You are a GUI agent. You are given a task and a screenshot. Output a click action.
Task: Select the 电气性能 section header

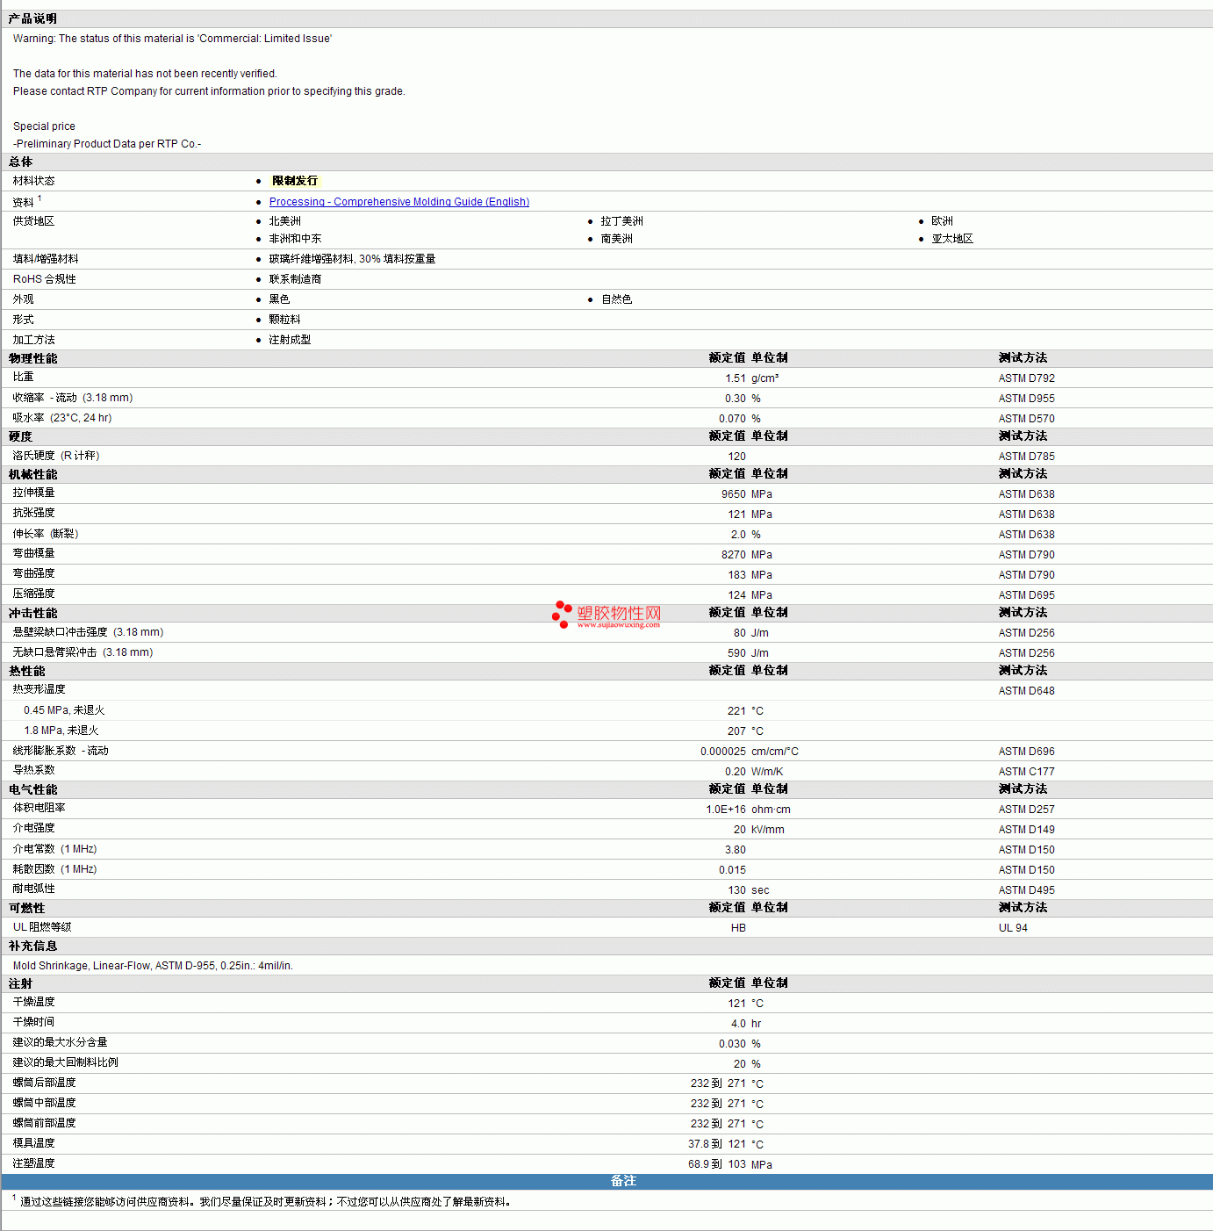(x=32, y=789)
